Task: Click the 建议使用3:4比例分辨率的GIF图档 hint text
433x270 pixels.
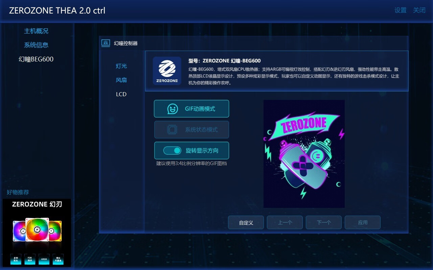Action: click(x=191, y=163)
